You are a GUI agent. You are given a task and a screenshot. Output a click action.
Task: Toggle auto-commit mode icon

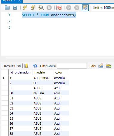pyautogui.click(x=85, y=8)
